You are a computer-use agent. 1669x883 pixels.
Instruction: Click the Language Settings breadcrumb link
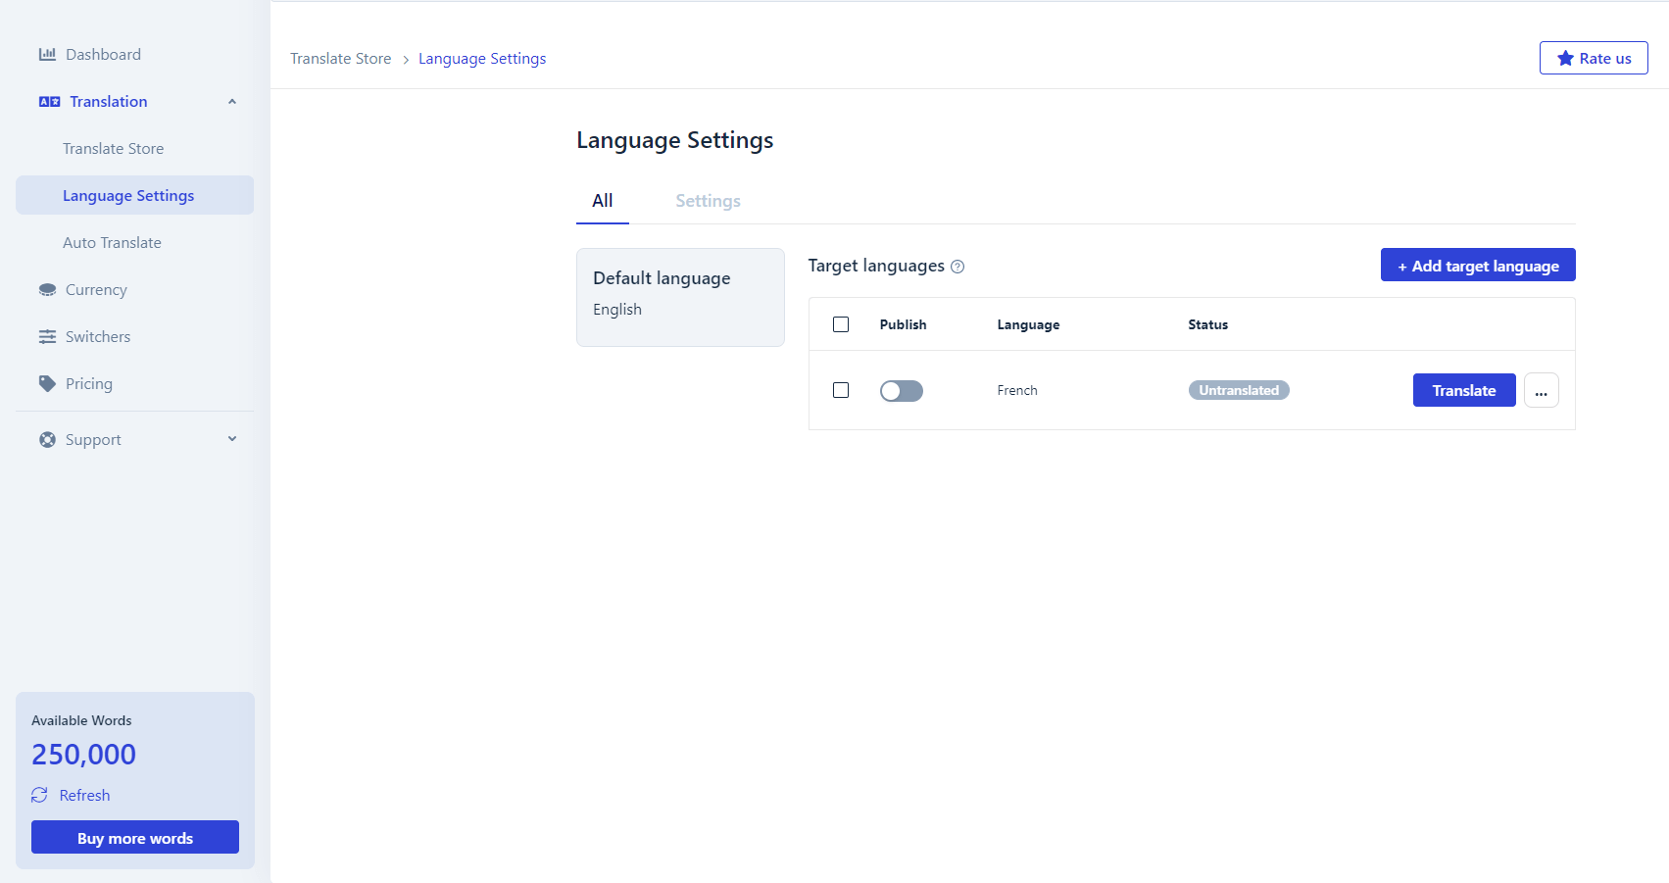point(482,59)
